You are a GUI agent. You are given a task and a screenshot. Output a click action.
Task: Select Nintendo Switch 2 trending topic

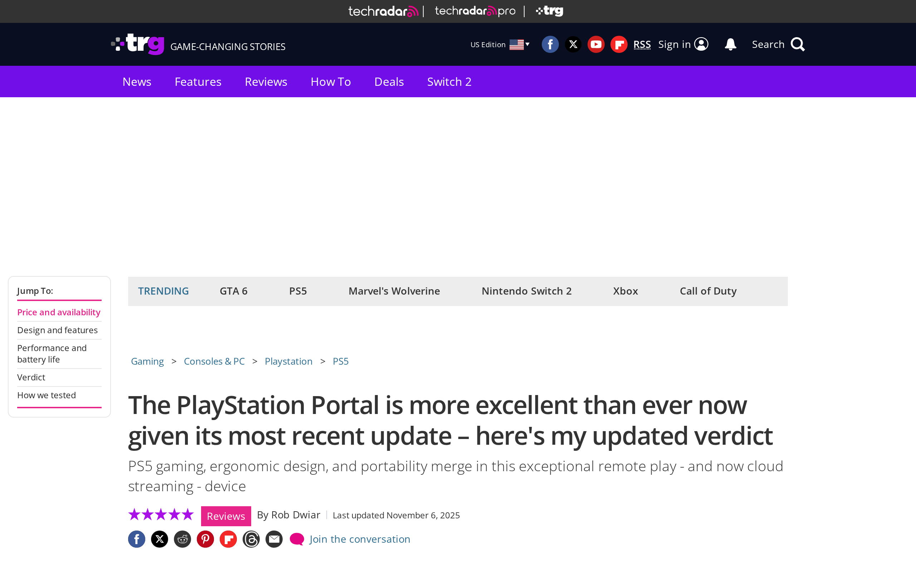pos(526,291)
